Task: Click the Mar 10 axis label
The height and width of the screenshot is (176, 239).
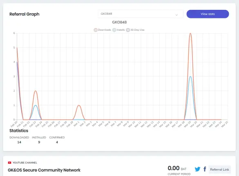Action: coord(132,124)
